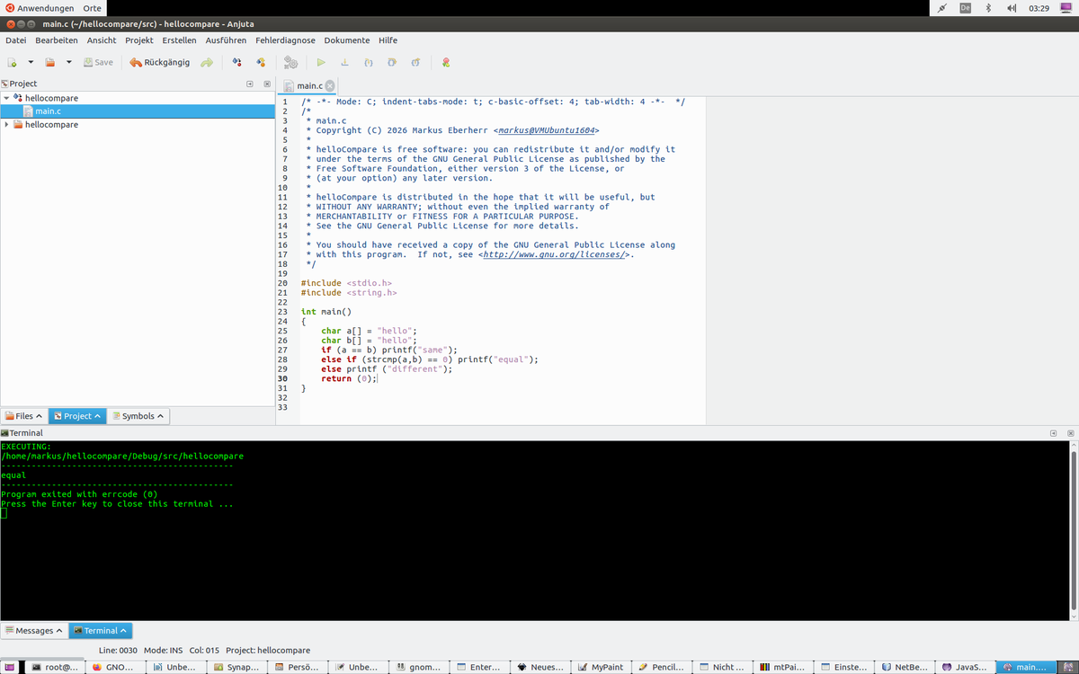Open the Fehlerdiagnose menu
This screenshot has width=1079, height=674.
[x=286, y=40]
